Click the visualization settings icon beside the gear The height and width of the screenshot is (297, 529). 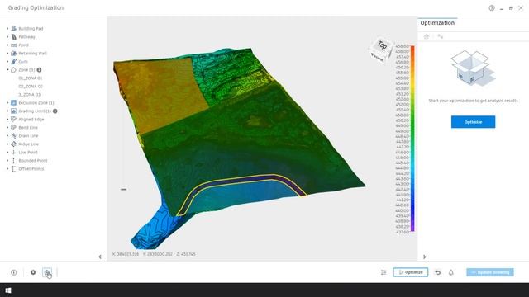47,272
